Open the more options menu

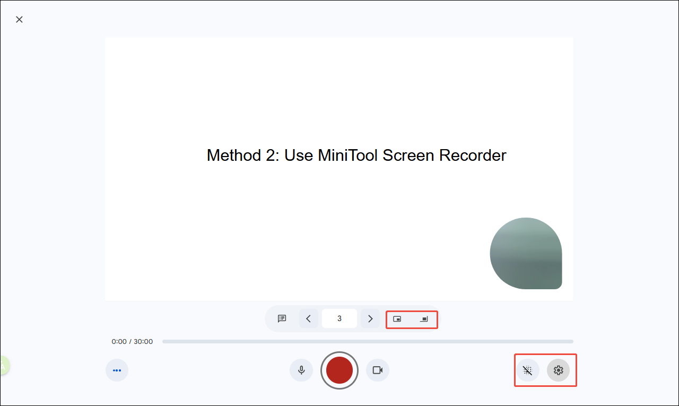(117, 370)
